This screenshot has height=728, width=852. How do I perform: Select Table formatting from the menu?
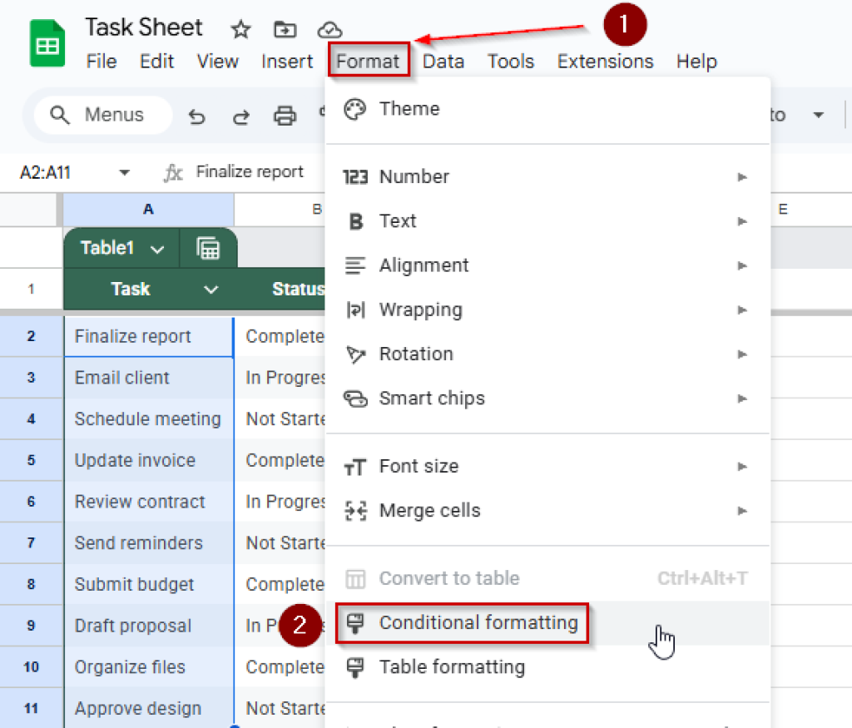pyautogui.click(x=452, y=667)
